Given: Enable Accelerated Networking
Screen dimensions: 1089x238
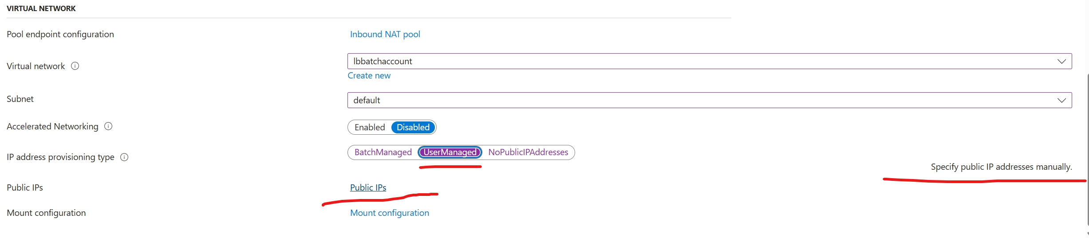Looking at the screenshot, I should pos(370,128).
